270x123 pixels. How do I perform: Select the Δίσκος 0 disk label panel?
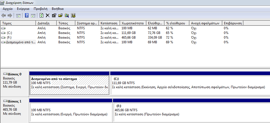[15, 83]
